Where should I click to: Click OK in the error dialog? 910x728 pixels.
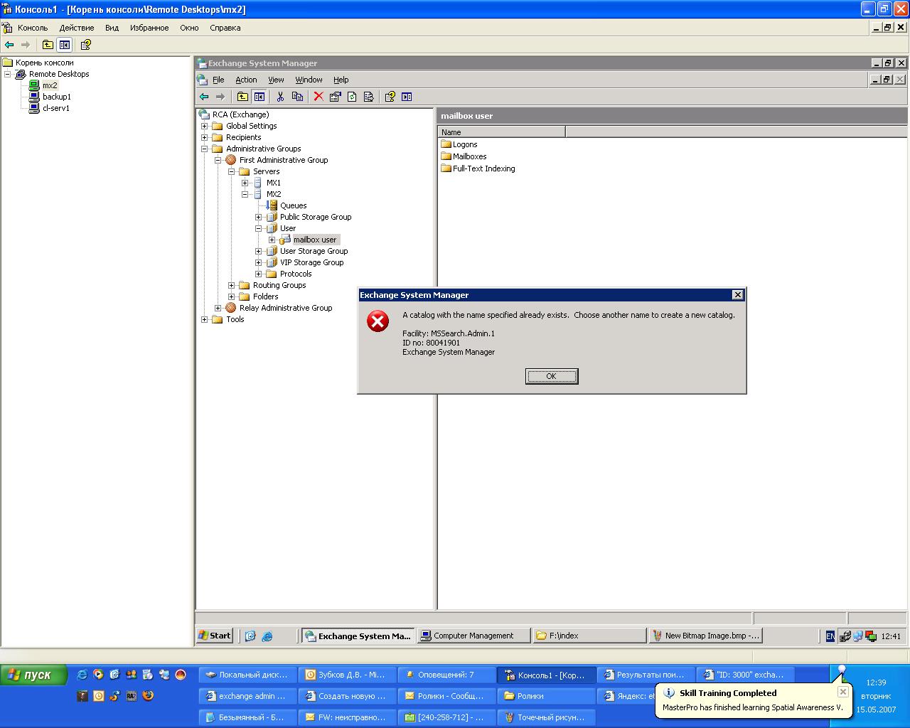tap(552, 376)
